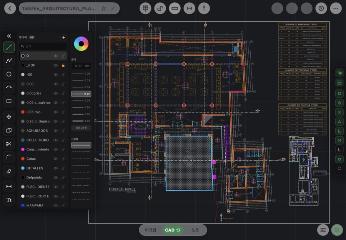Select the pin marker tool in top bar

pos(204,8)
